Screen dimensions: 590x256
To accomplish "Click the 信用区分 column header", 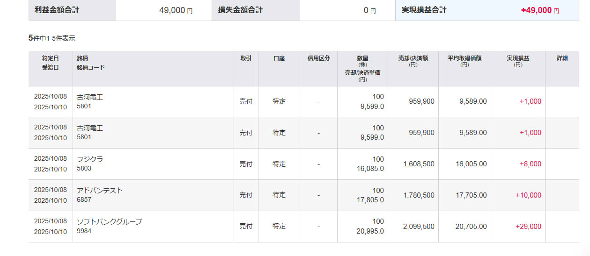I will 318,58.
